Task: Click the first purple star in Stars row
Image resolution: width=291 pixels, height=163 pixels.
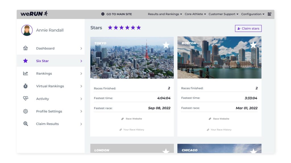Action: click(110, 28)
